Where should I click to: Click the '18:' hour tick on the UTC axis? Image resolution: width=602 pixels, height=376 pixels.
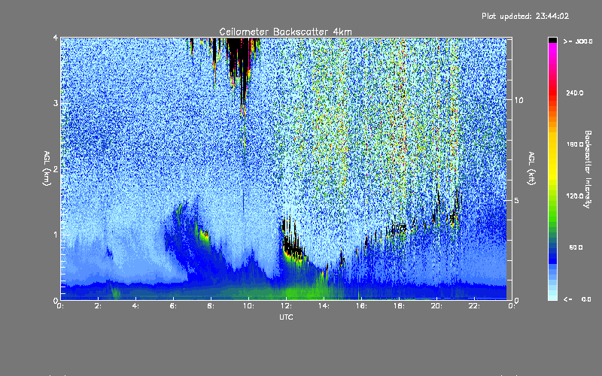400,306
